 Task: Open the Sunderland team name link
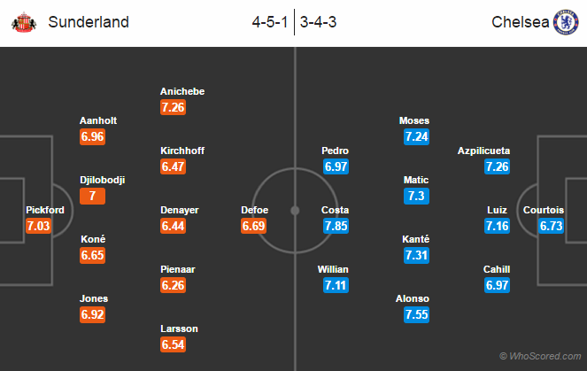pos(89,22)
